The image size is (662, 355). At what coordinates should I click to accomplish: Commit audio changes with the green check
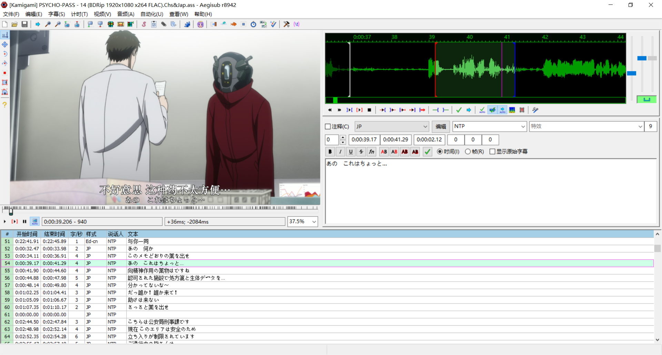point(459,110)
